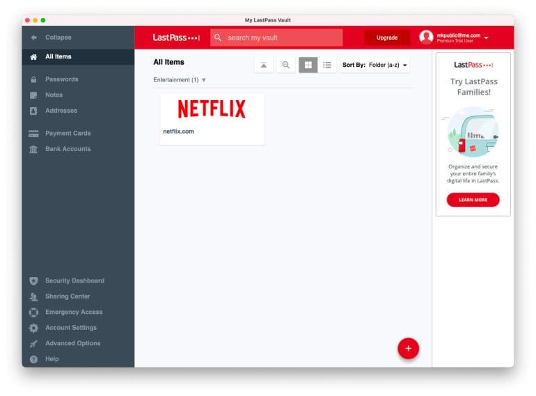536x396 pixels.
Task: Click the Security Dashboard shield icon
Action: (x=33, y=281)
